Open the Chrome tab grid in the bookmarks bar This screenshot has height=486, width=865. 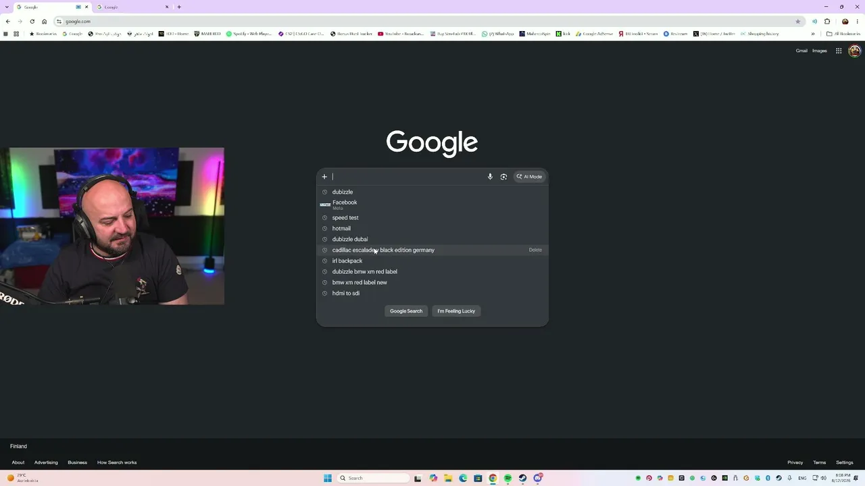[16, 34]
